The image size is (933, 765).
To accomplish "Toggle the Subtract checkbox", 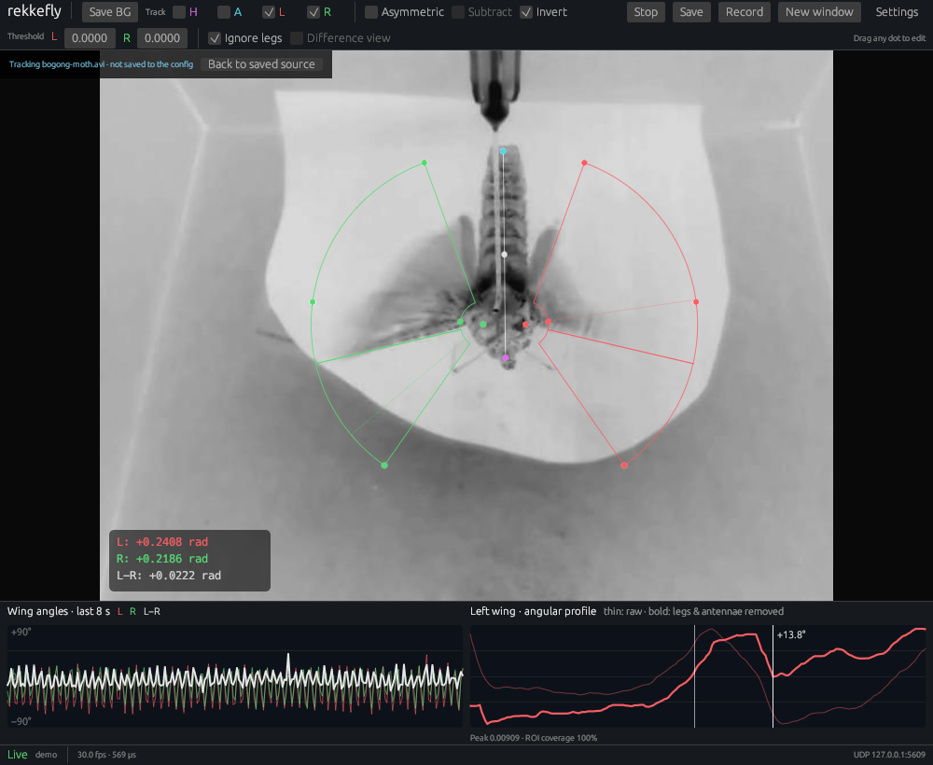I will click(458, 12).
